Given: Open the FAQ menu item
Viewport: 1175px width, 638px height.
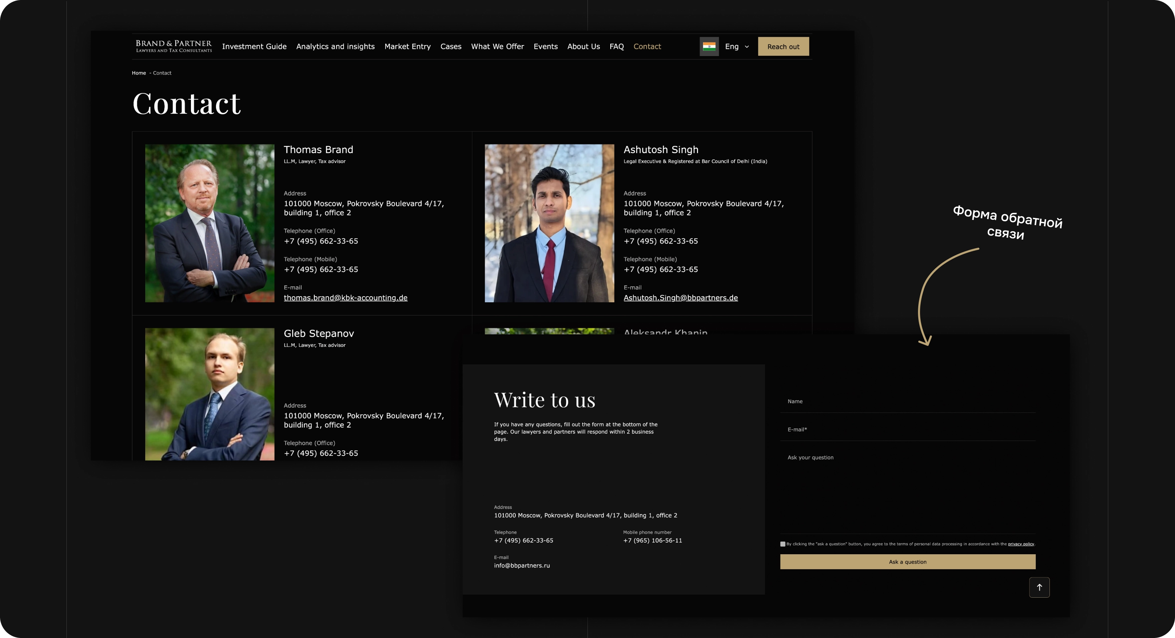Looking at the screenshot, I should [616, 46].
